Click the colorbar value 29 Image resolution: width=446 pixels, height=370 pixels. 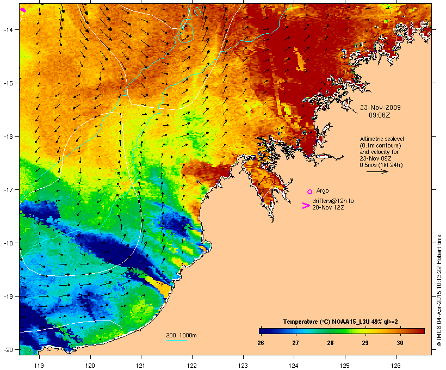pos(365,343)
